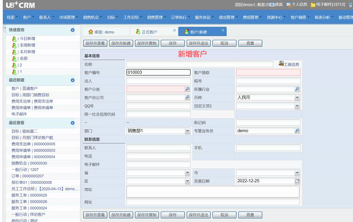Open the 工商信息 lookup icon
Screen dimensions: 353x222
pos(281,63)
